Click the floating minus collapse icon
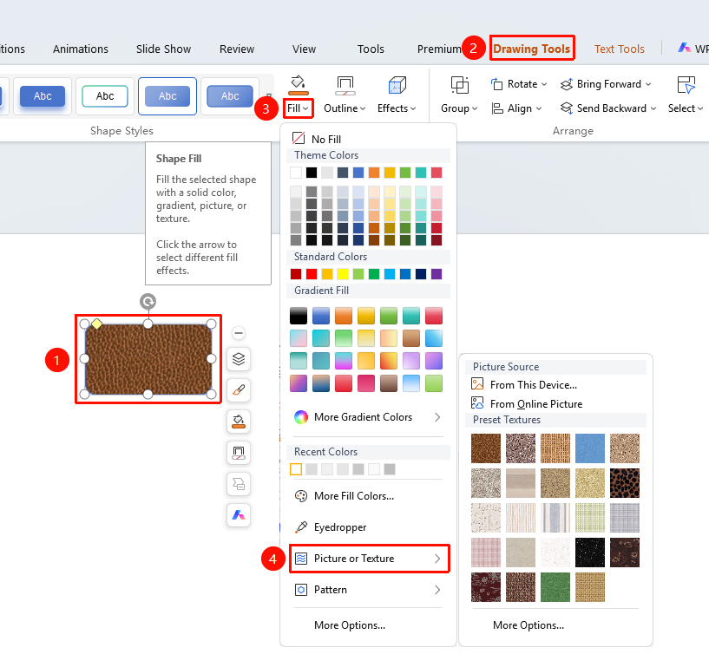Viewport: 709px width, 654px height. [x=239, y=333]
